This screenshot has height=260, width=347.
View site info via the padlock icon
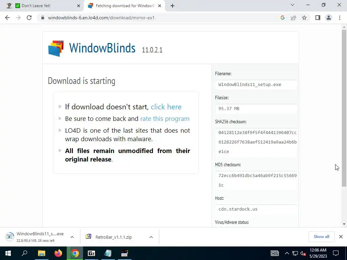point(43,18)
